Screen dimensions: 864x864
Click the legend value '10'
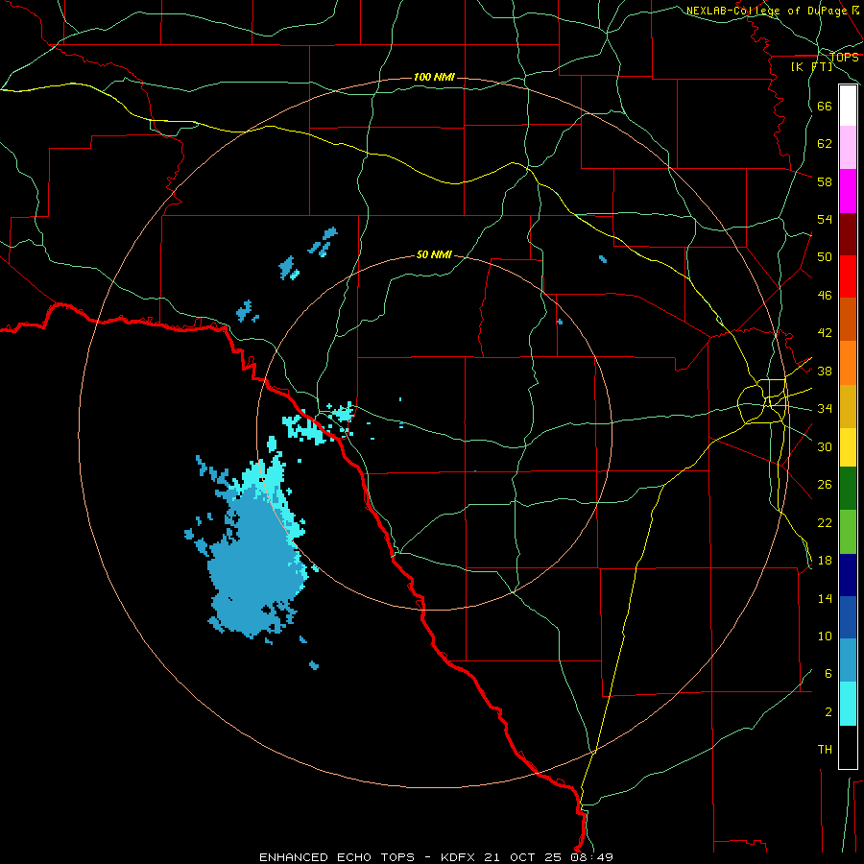[825, 636]
